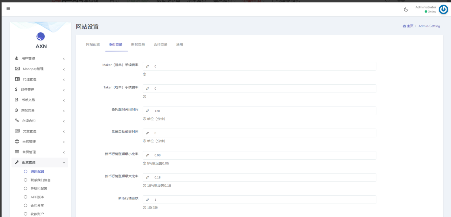
Task: Select the 联系我们信息 sidebar option
Action: [40, 180]
